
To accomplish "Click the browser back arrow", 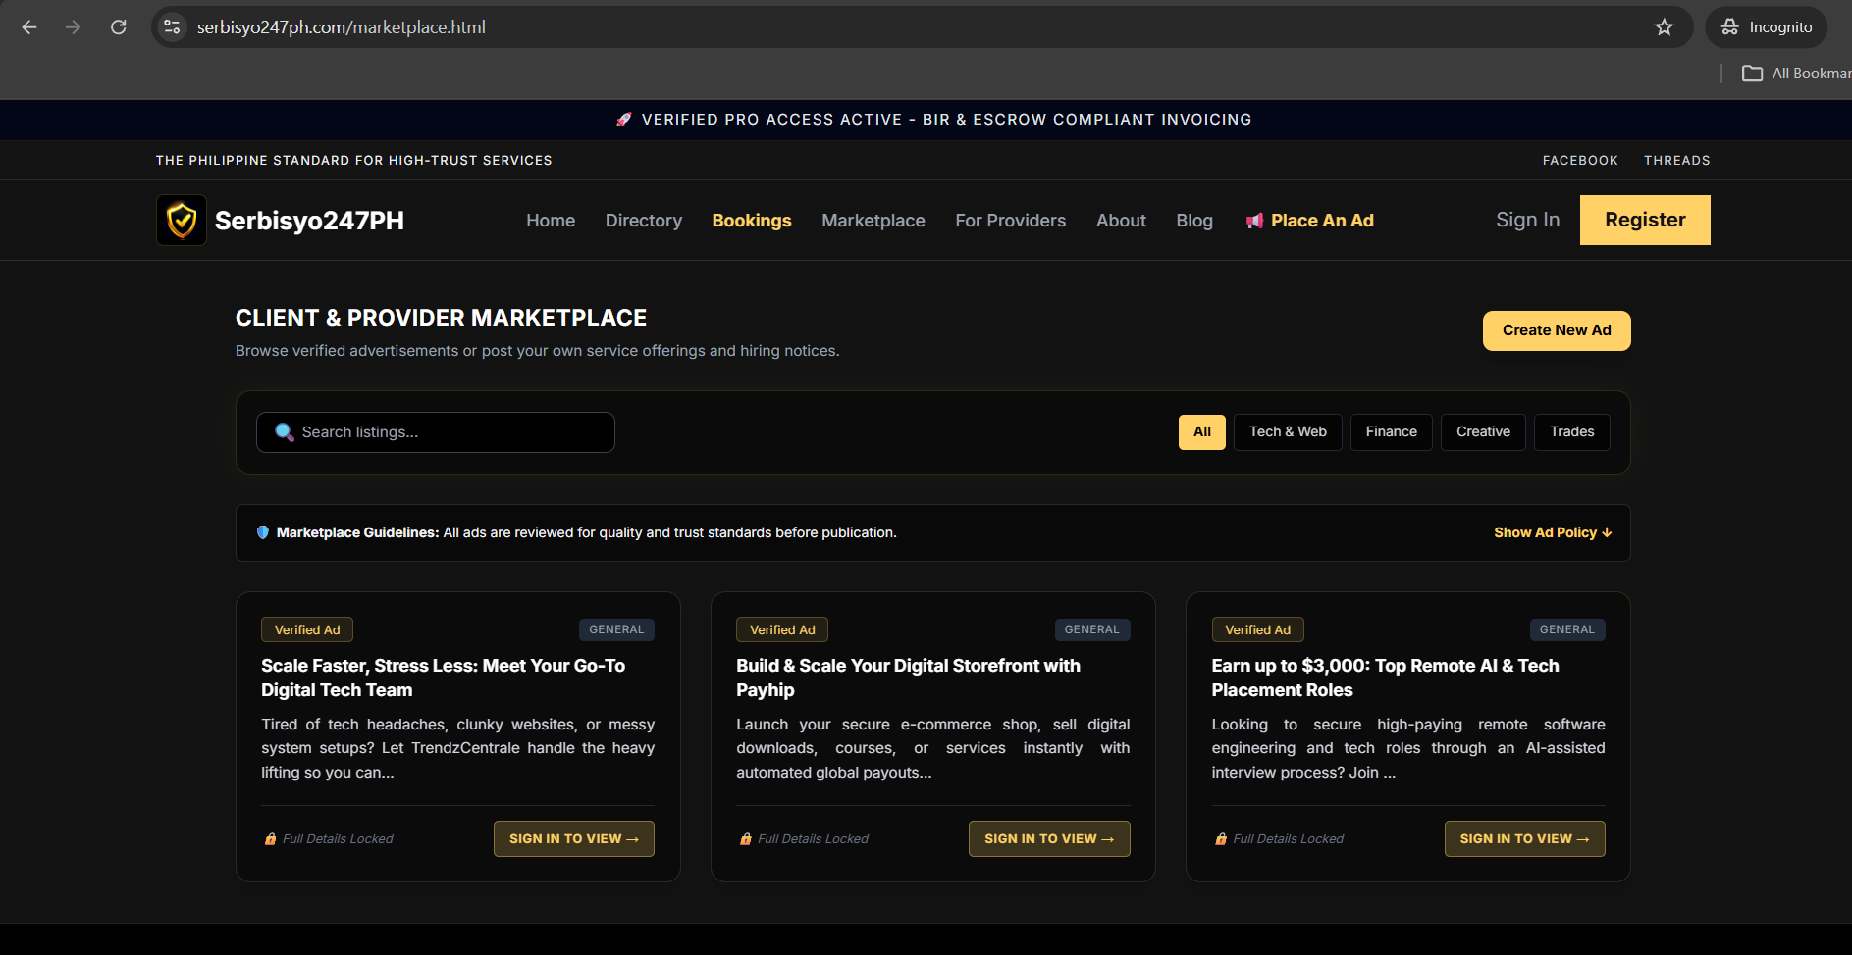I will coord(29,27).
